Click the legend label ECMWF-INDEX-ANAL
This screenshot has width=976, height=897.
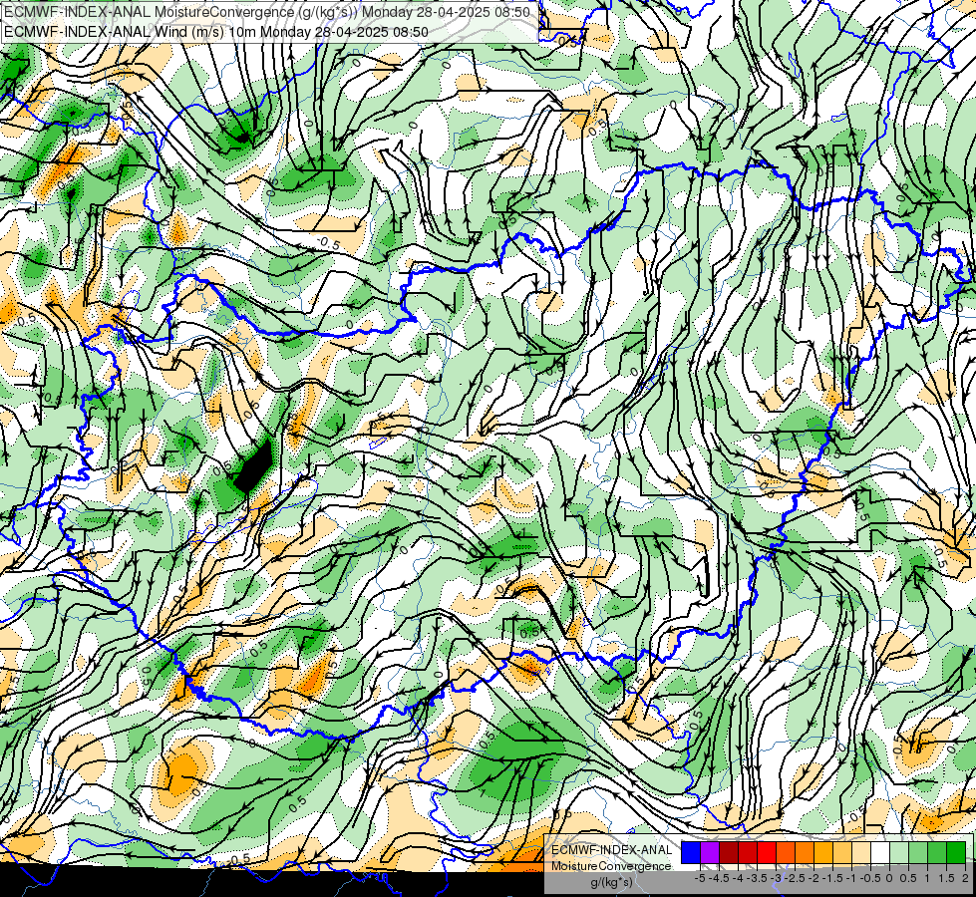point(611,850)
